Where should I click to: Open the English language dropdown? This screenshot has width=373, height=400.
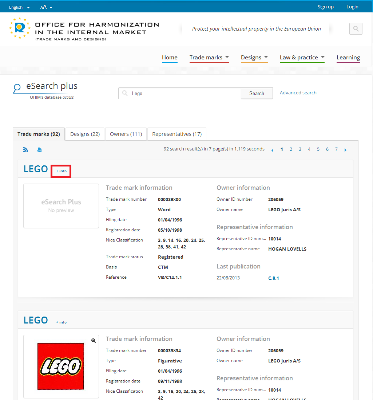[x=19, y=7]
